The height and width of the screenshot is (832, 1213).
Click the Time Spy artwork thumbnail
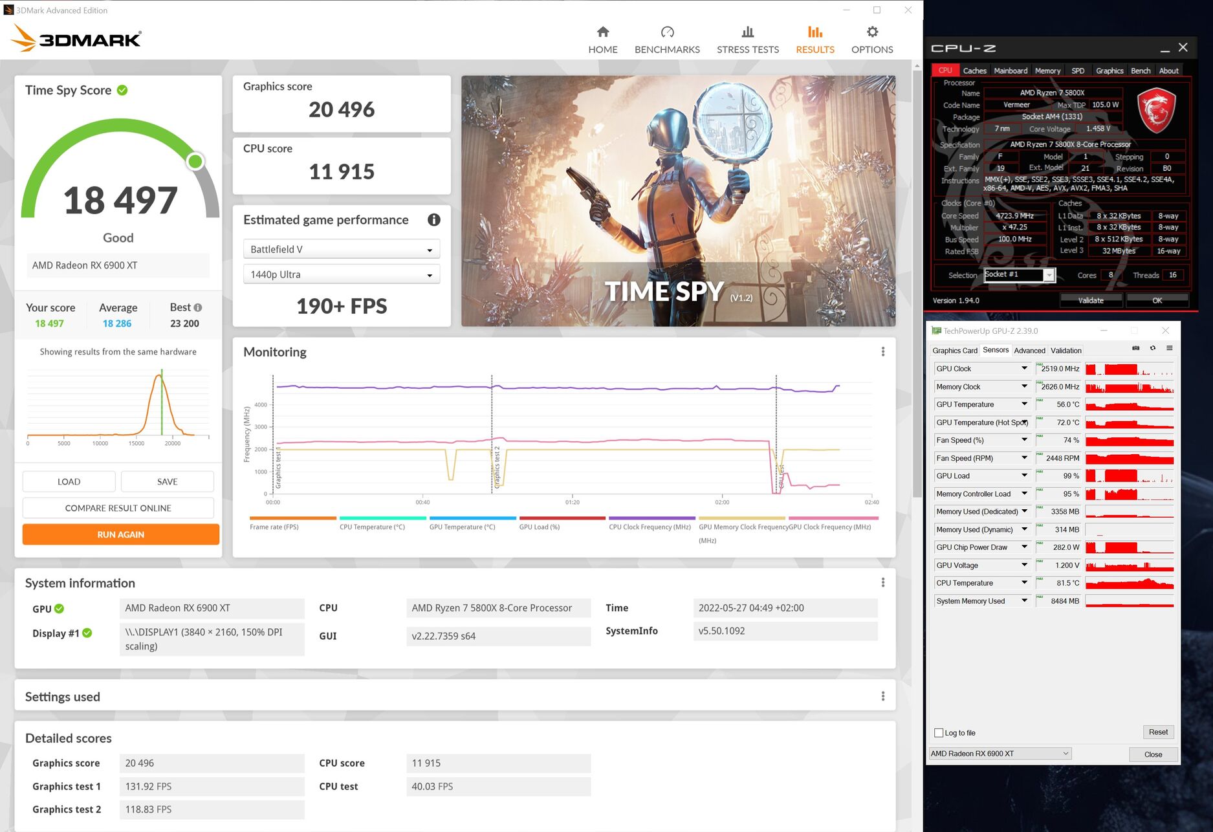[678, 201]
